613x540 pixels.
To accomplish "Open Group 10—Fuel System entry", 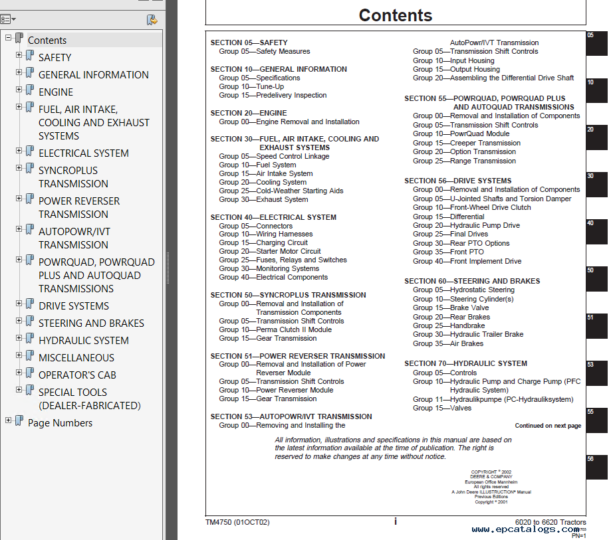I will (257, 165).
